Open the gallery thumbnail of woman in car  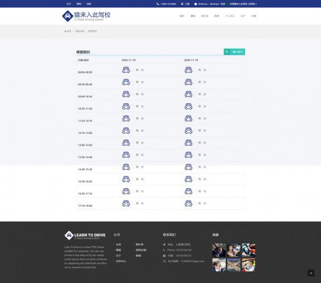point(234,250)
